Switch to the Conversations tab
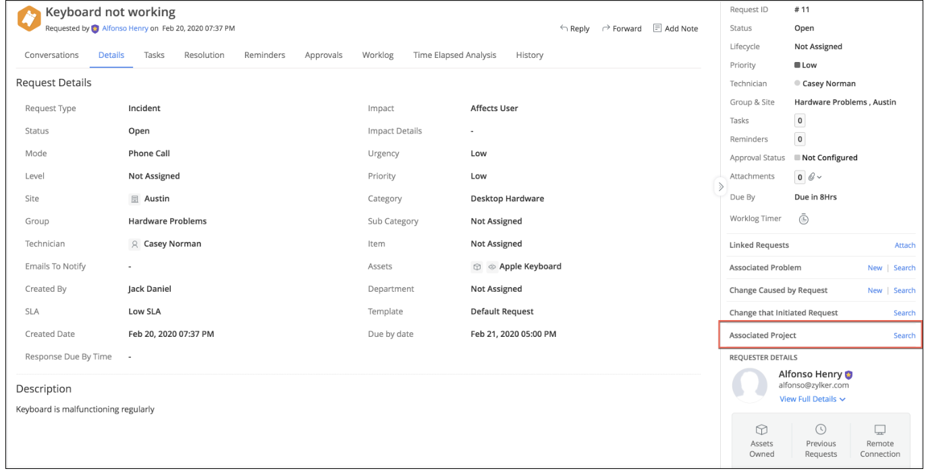 [51, 55]
